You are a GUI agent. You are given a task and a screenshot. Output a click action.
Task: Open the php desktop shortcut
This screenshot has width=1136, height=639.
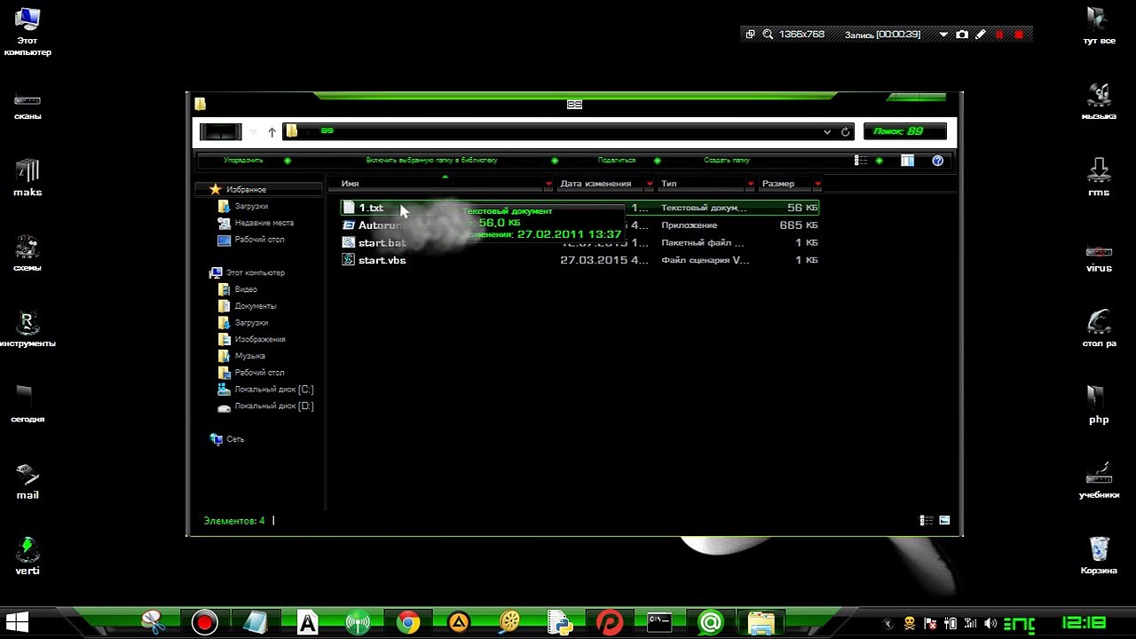tap(1099, 405)
